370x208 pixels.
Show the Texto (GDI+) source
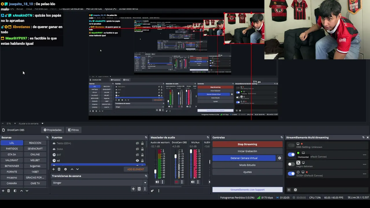click(137, 143)
